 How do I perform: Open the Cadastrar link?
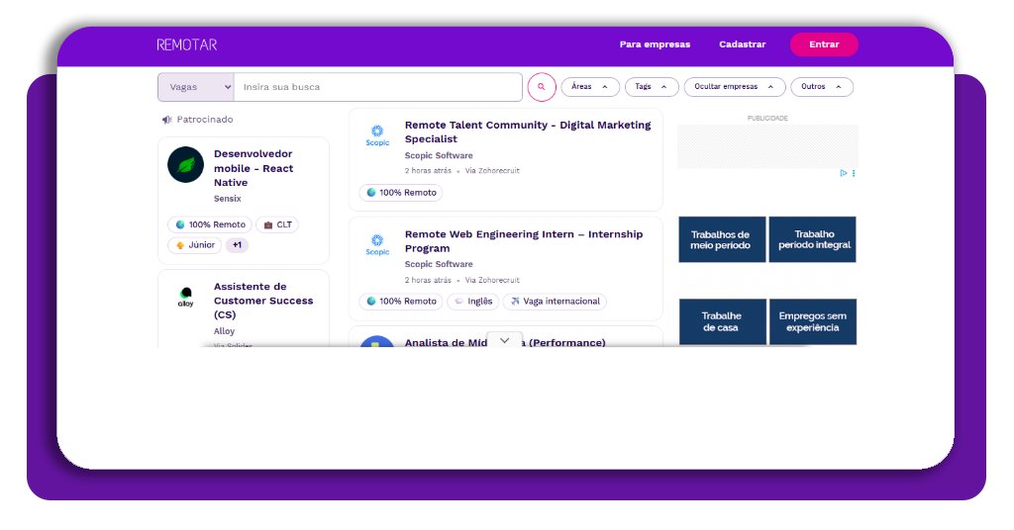click(742, 44)
